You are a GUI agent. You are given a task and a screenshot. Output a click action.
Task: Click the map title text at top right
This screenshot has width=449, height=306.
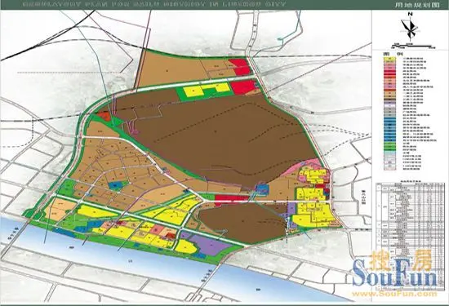[421, 5]
